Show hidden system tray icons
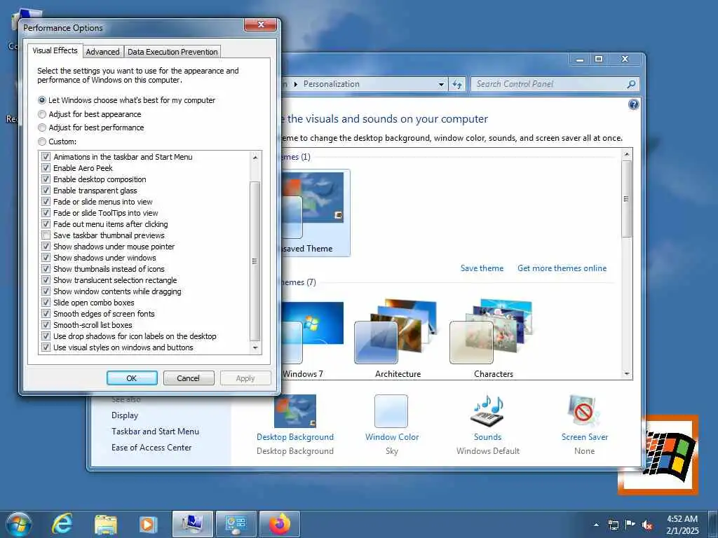 pos(596,525)
